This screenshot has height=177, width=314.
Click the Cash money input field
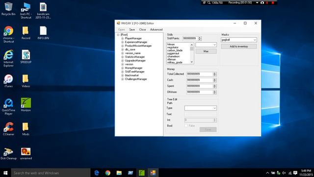(x=200, y=80)
